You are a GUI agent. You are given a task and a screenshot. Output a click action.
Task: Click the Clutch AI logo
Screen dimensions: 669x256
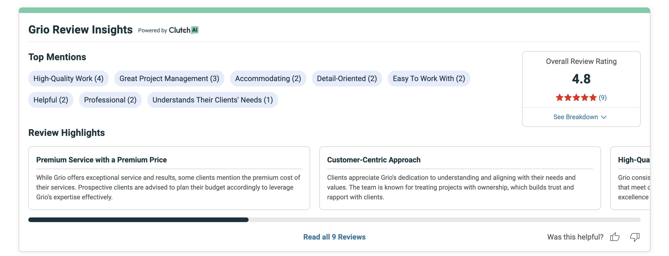tap(183, 30)
